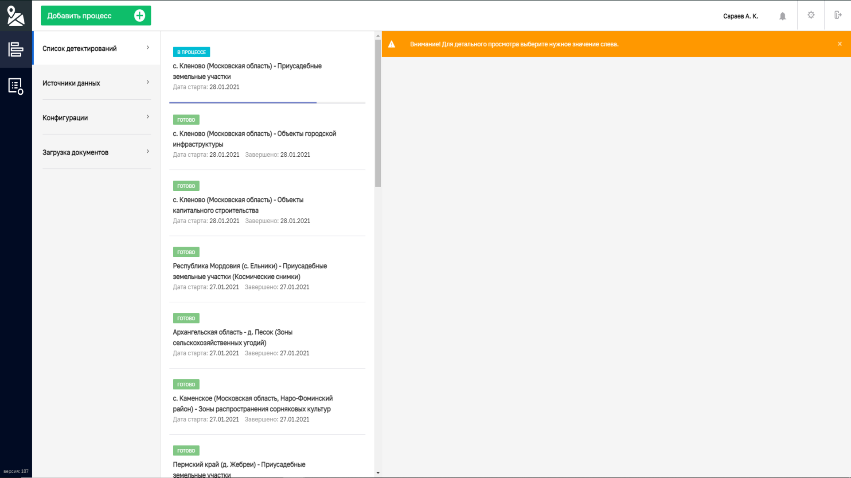
Task: Expand chevron next to Список детектирований
Action: [x=148, y=47]
